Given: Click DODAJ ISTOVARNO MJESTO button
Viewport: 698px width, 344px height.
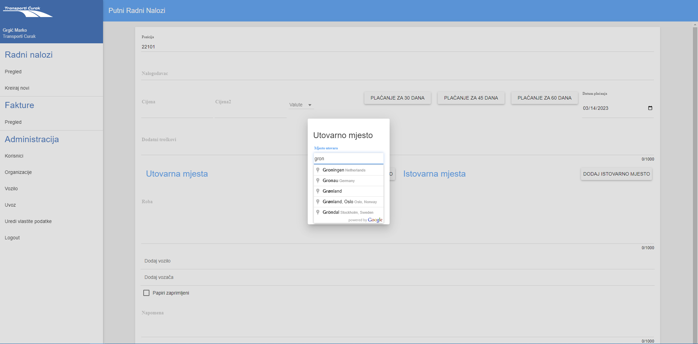Looking at the screenshot, I should point(616,174).
